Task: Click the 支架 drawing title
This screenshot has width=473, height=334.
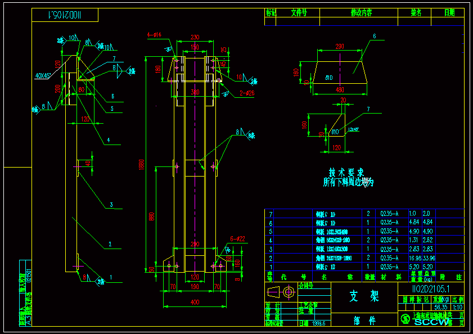Action: [364, 296]
